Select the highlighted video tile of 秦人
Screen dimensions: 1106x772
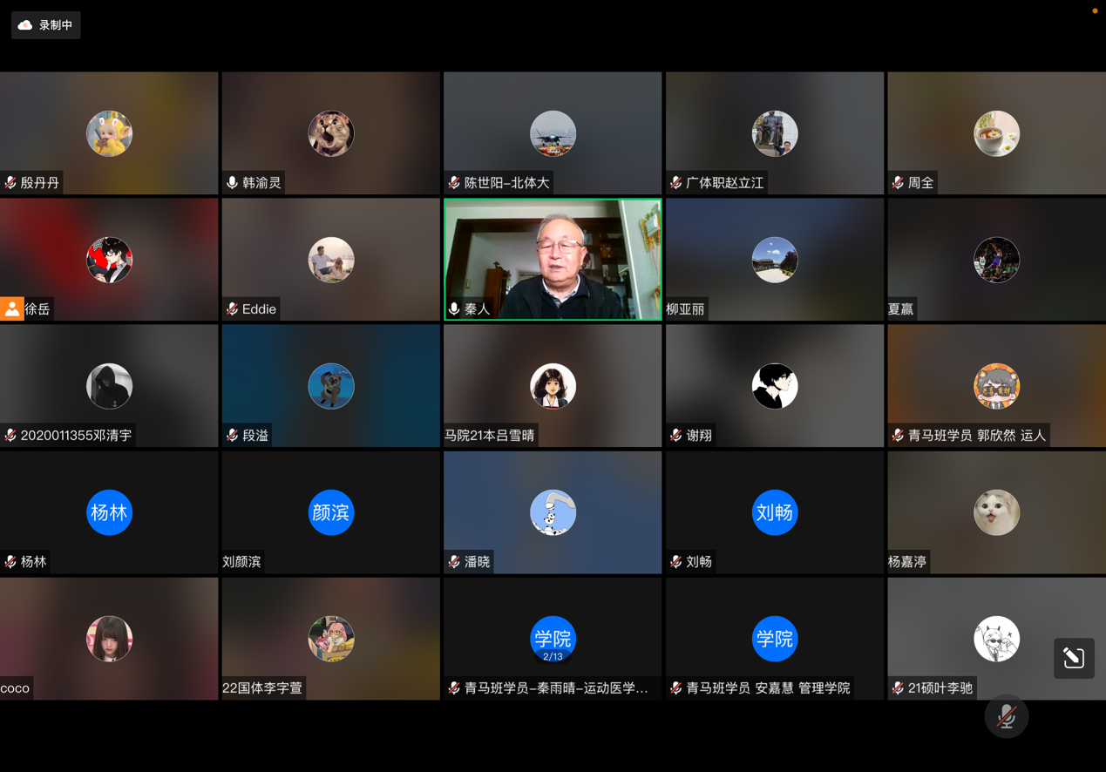tap(553, 259)
